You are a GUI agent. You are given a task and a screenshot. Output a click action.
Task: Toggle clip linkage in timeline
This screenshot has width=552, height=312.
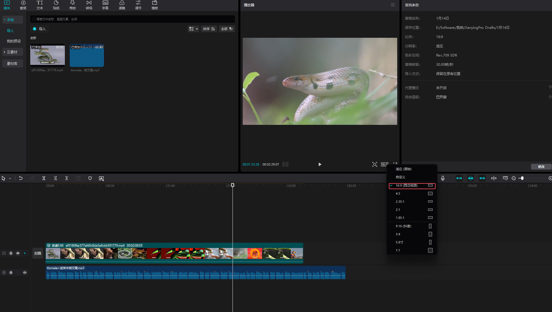(482, 178)
